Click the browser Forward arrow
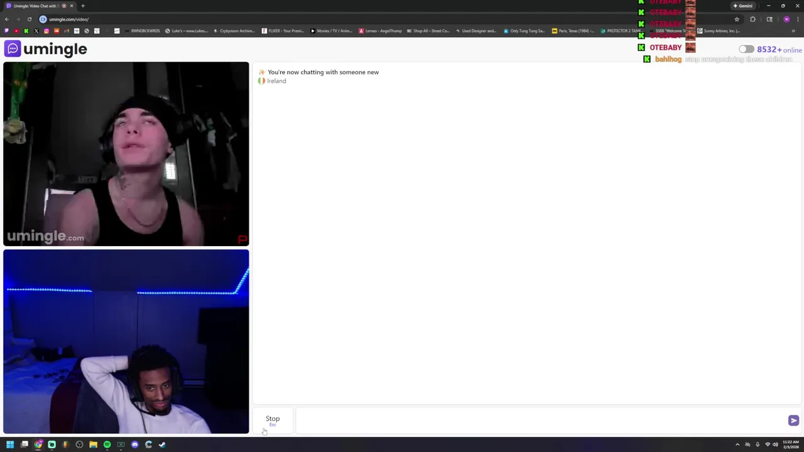This screenshot has width=804, height=452. click(18, 19)
